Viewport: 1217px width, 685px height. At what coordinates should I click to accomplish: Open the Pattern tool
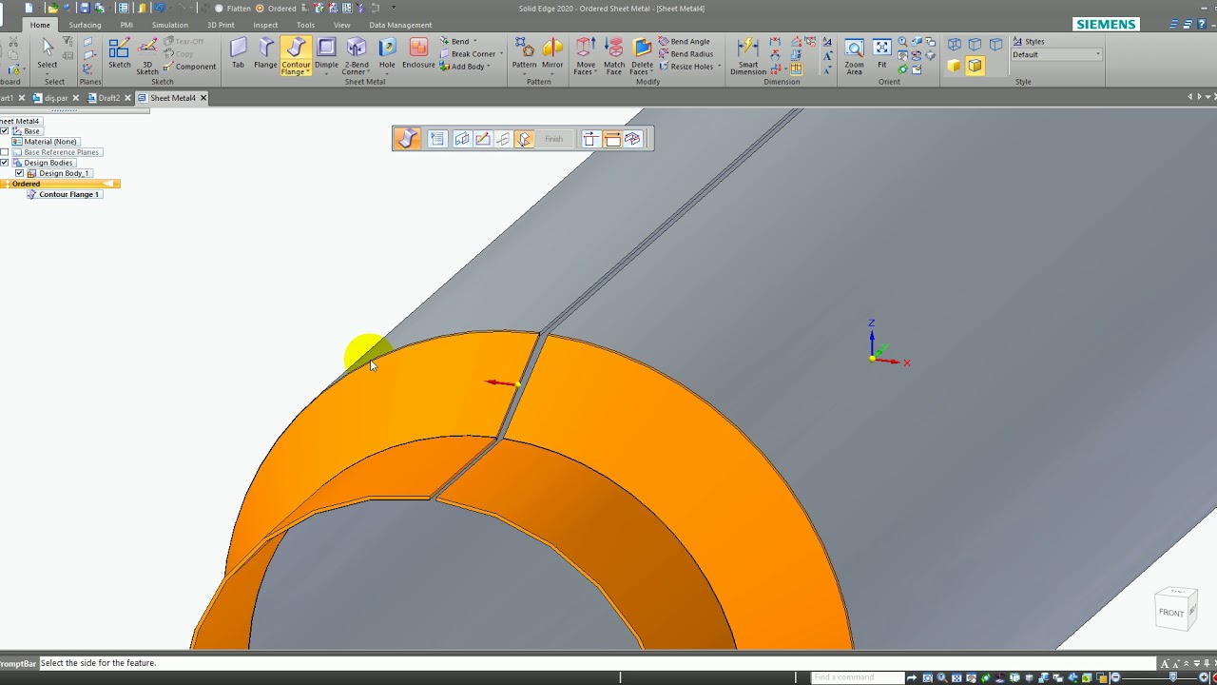pos(524,55)
